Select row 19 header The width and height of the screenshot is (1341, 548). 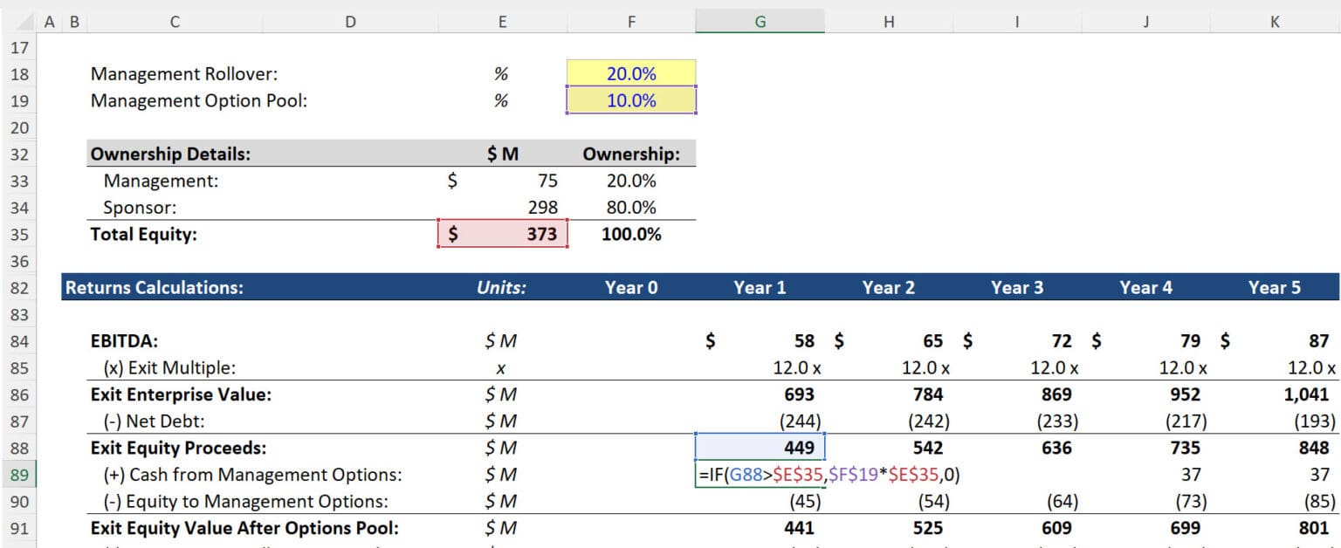(x=19, y=100)
